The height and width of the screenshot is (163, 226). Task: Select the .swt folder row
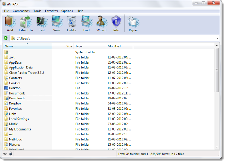tap(68, 57)
